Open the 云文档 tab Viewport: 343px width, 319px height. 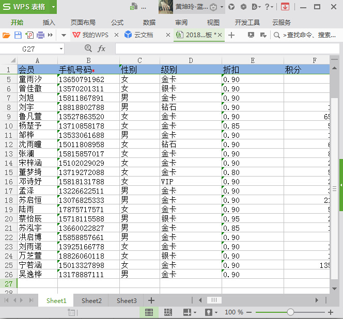tap(143, 35)
